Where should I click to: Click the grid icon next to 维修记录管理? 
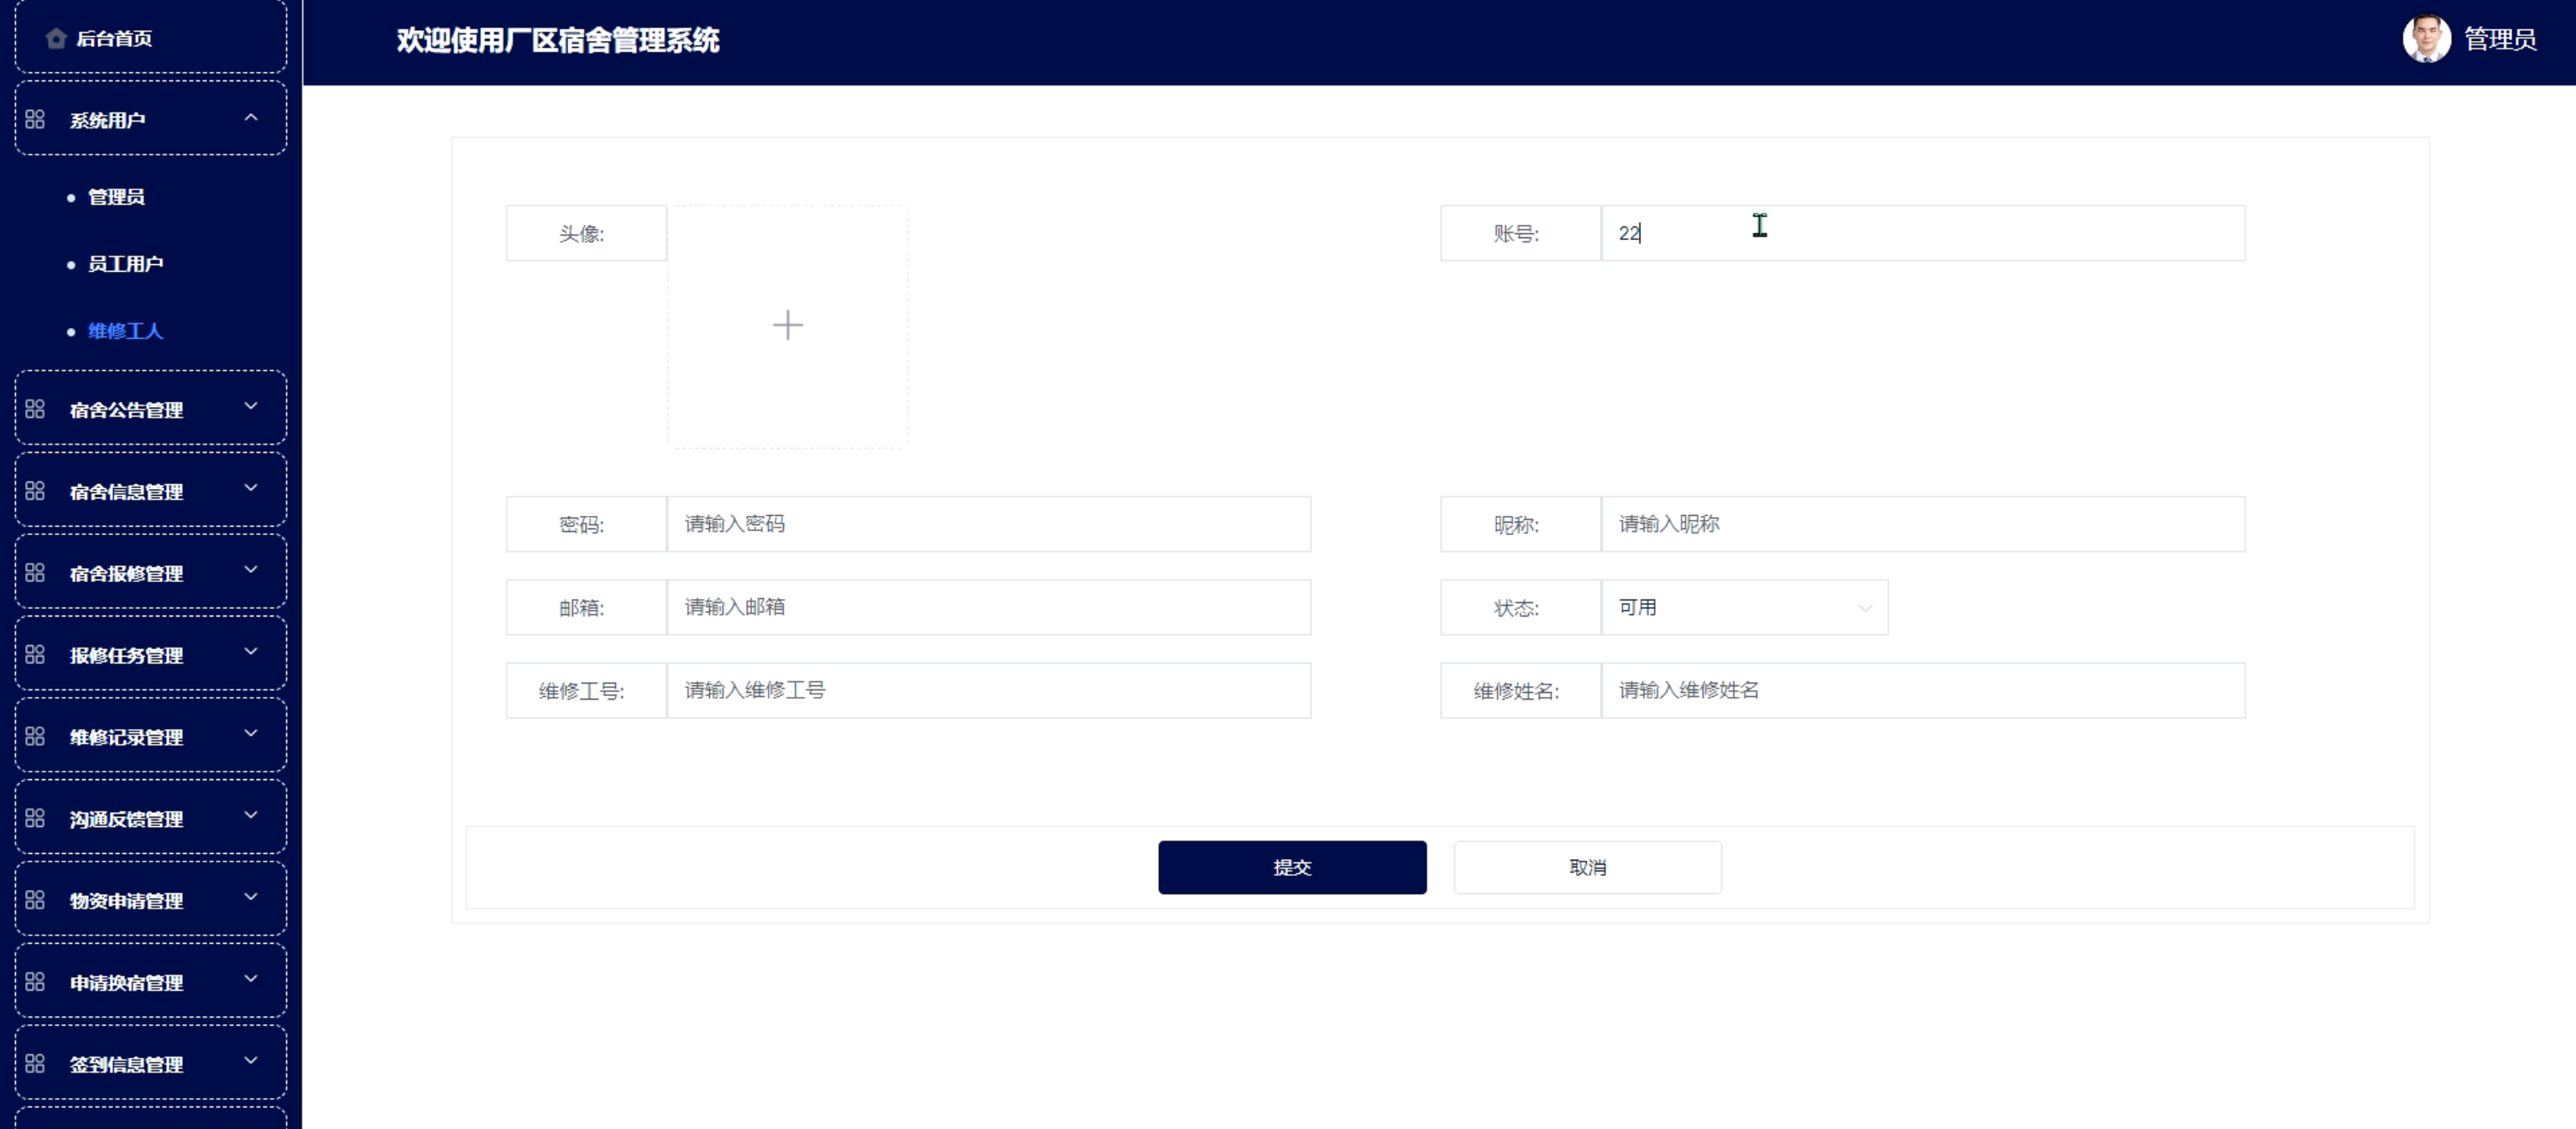click(35, 737)
